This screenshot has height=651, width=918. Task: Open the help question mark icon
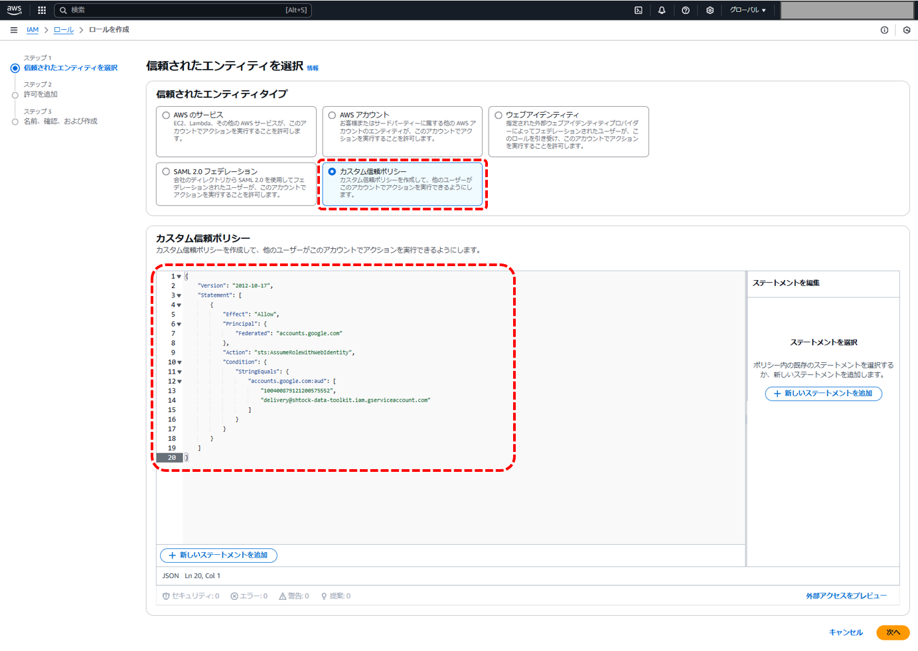pyautogui.click(x=686, y=10)
